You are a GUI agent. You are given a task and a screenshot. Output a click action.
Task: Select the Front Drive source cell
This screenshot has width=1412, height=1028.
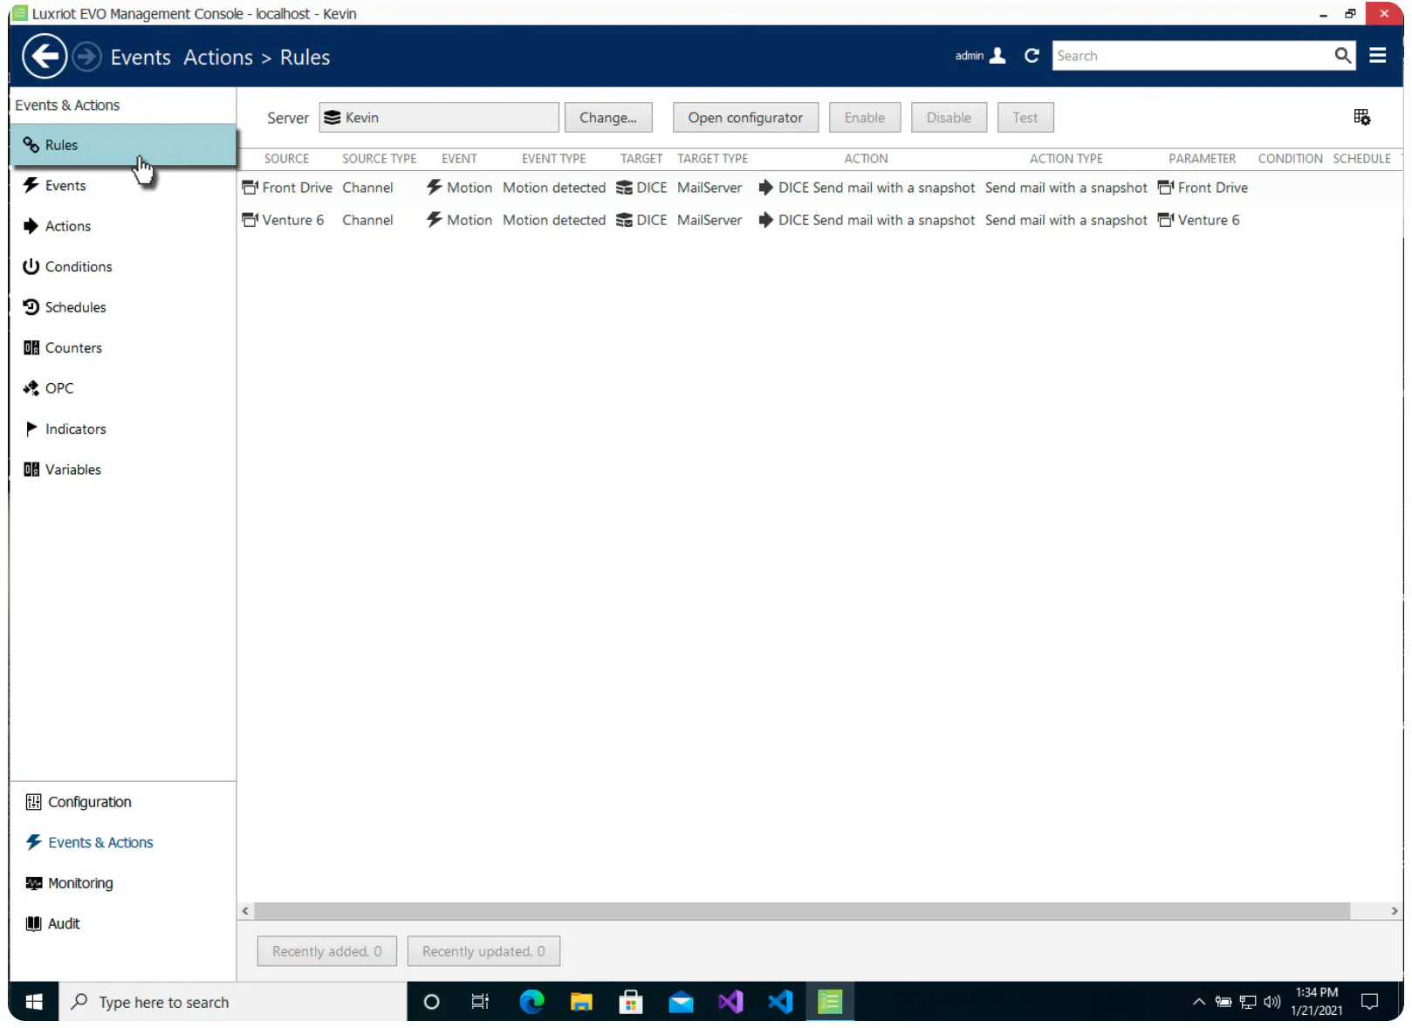(x=287, y=188)
